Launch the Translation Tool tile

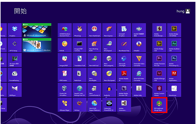(x=79, y=60)
